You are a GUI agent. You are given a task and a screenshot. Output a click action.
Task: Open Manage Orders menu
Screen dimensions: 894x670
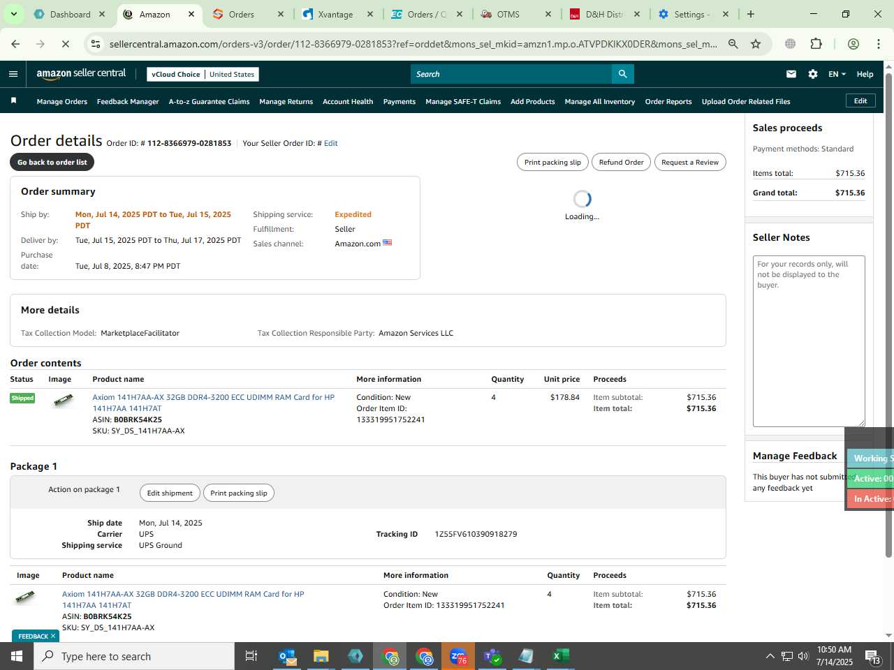coord(62,102)
